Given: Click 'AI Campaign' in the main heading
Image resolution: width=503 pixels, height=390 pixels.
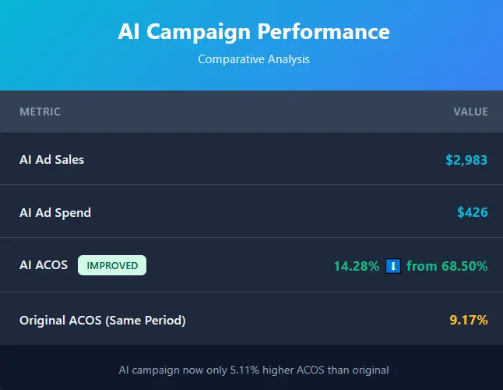Looking at the screenshot, I should click(185, 32).
